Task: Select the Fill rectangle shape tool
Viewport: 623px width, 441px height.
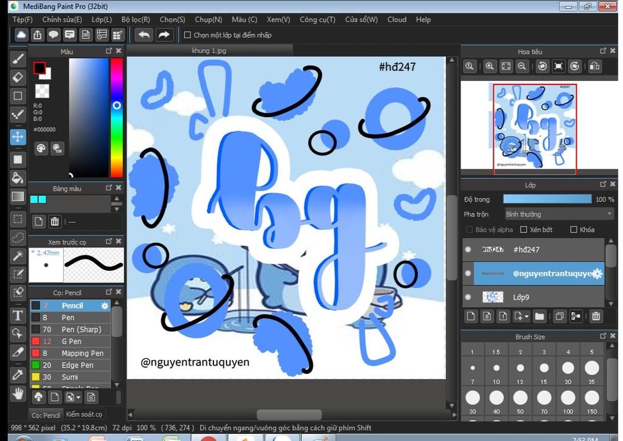Action: coord(18,159)
